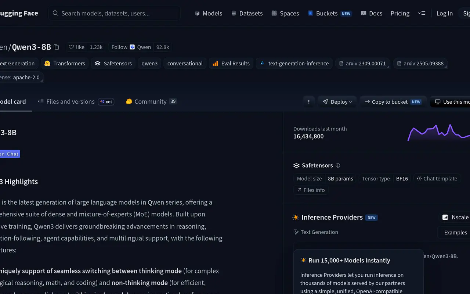Click the Safetensors info circle icon

pyautogui.click(x=338, y=165)
